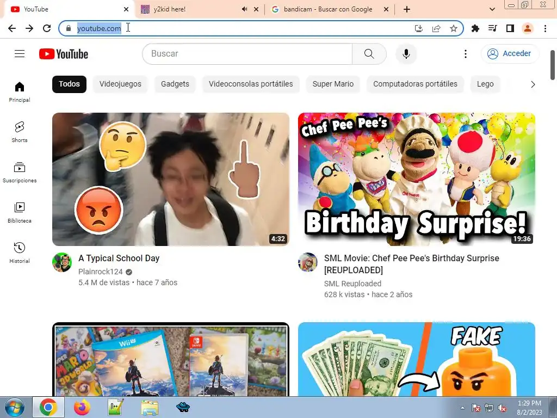
Task: Close the YouTube tab
Action: [x=126, y=9]
